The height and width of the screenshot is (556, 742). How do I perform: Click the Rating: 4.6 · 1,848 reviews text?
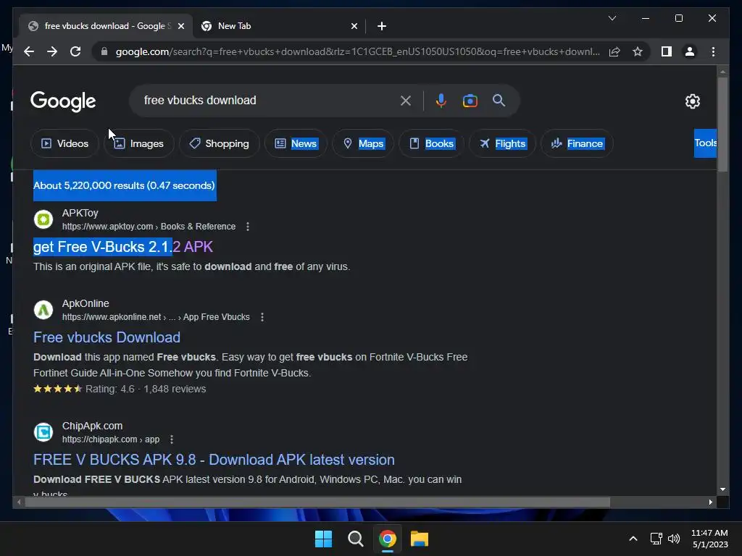tap(145, 389)
